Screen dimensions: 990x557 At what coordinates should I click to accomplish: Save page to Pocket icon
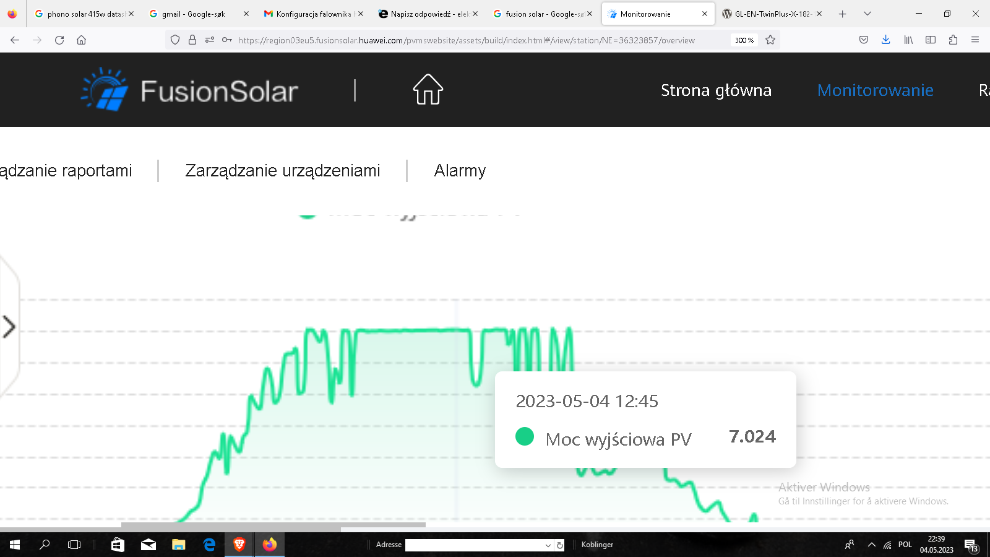[x=864, y=40]
